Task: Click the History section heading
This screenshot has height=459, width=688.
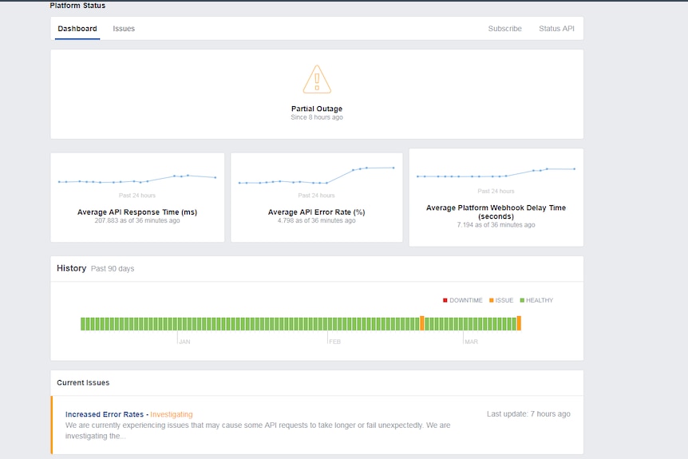Action: [72, 268]
